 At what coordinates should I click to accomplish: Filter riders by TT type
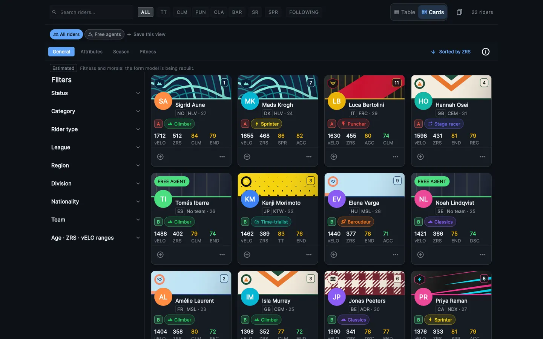point(164,12)
